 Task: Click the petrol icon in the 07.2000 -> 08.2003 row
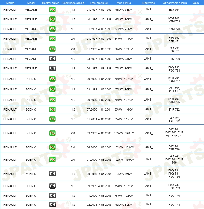click(52, 160)
